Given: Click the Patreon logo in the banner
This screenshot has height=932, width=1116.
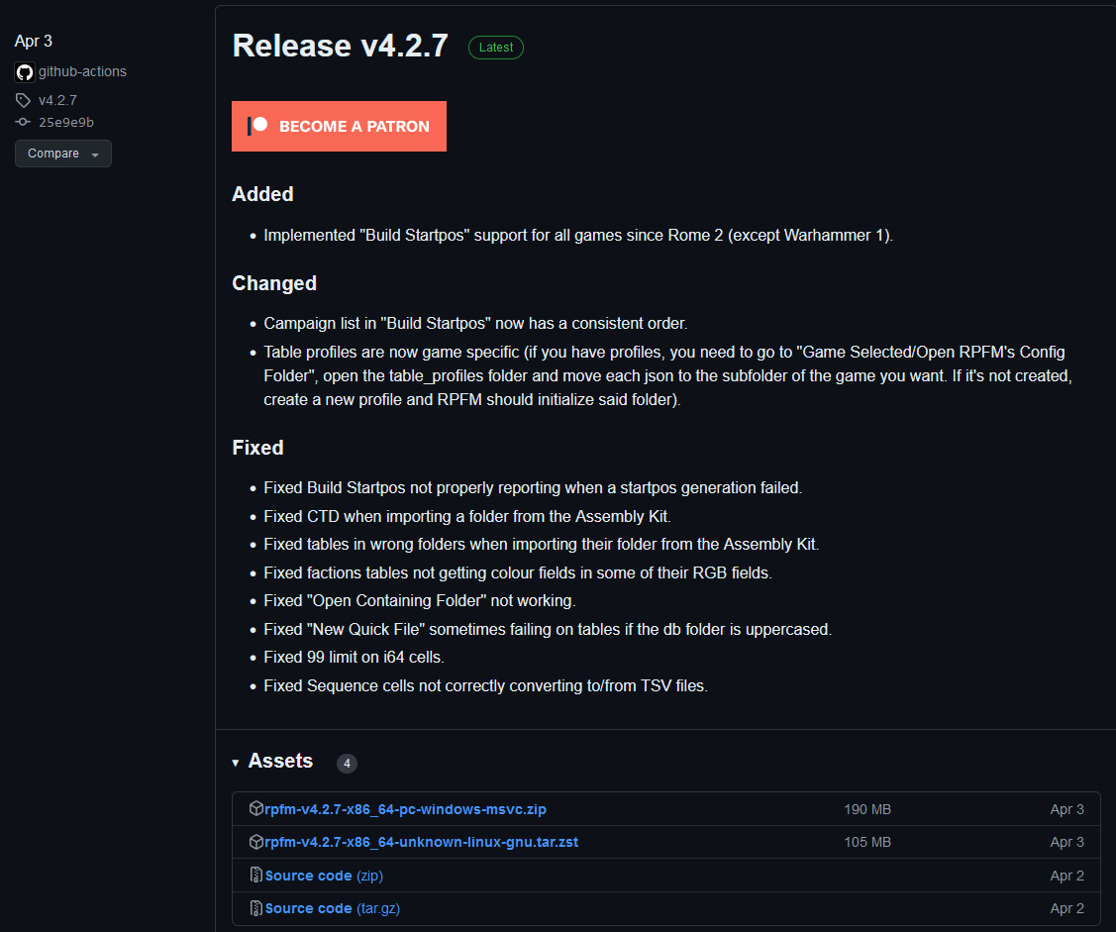Looking at the screenshot, I should pyautogui.click(x=257, y=126).
